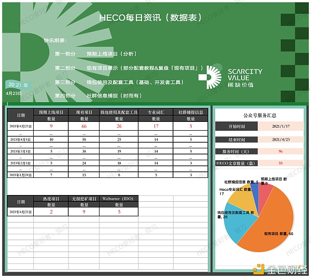
Task: Click the HECO文章数量（篇） label
Action: (x=236, y=163)
